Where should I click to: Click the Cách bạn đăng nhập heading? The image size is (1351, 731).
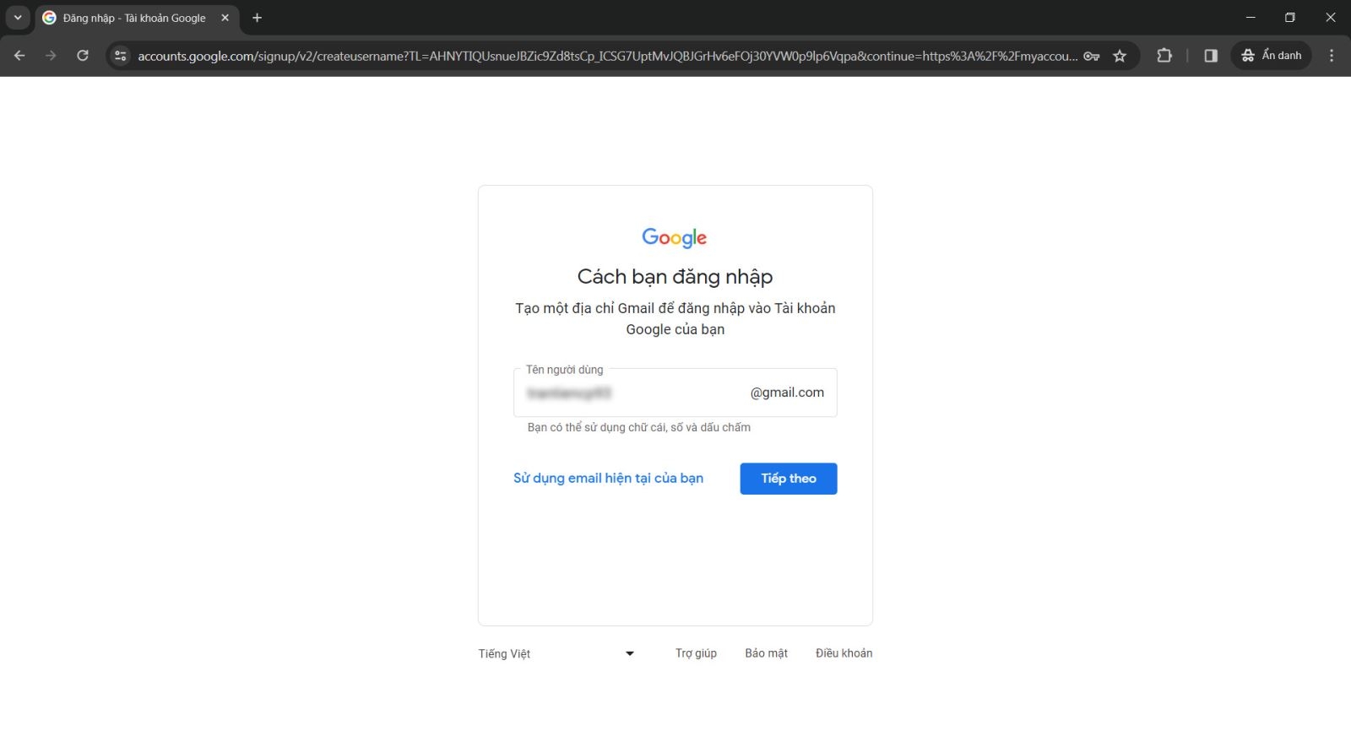coord(675,277)
